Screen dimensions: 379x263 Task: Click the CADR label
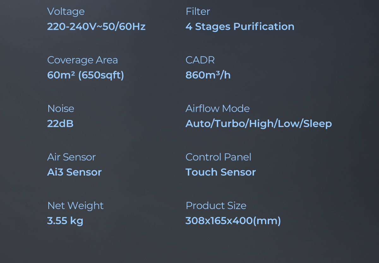click(200, 60)
